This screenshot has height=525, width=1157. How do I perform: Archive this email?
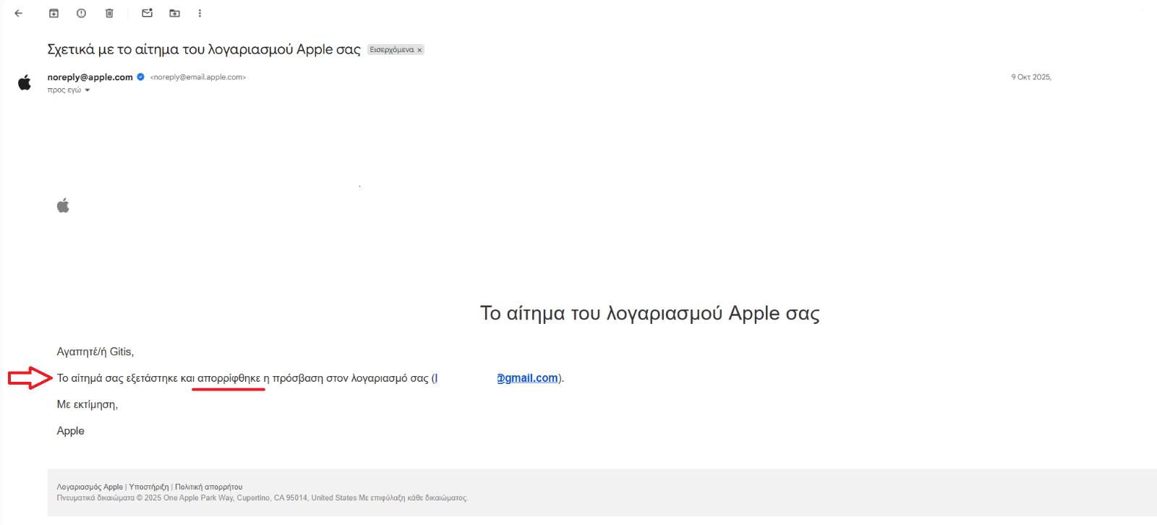coord(54,13)
